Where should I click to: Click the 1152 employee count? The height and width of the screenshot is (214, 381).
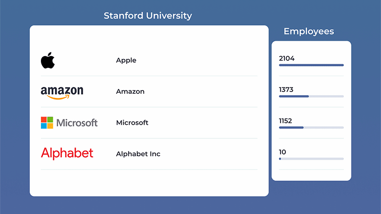click(285, 121)
